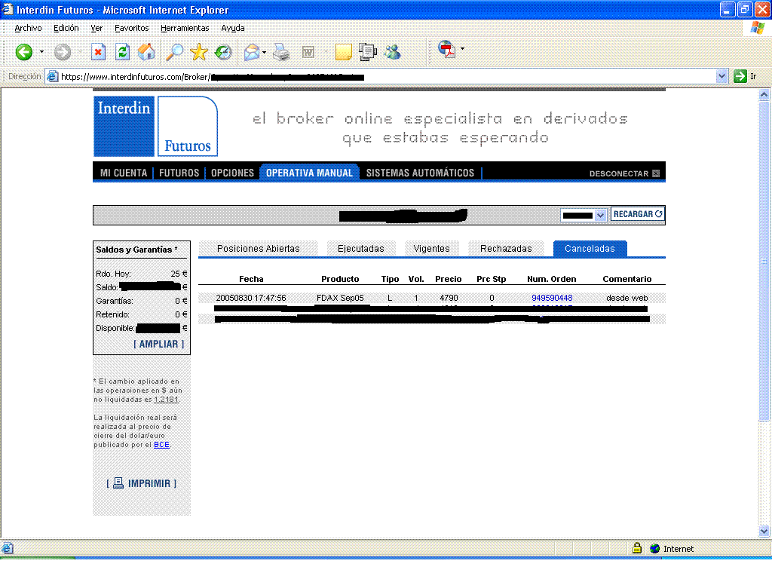Open the Archivo menu
This screenshot has height=579, width=772.
coord(28,28)
